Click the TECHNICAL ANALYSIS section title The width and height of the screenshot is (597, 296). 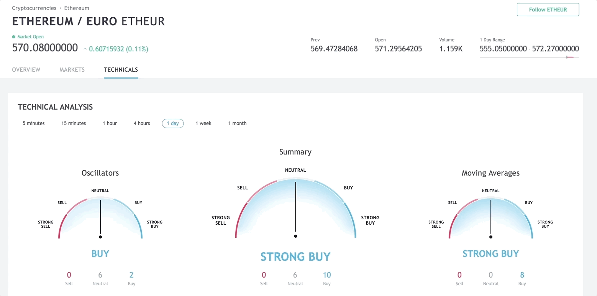coord(56,107)
